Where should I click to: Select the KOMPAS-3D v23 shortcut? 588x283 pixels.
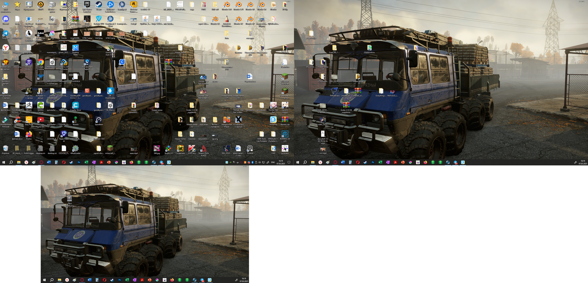pyautogui.click(x=285, y=137)
